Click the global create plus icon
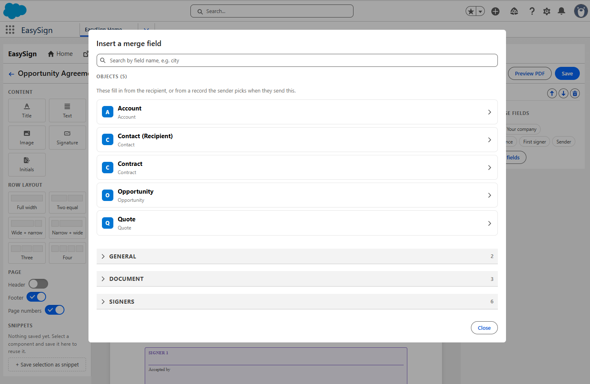This screenshot has width=590, height=384. (x=495, y=11)
